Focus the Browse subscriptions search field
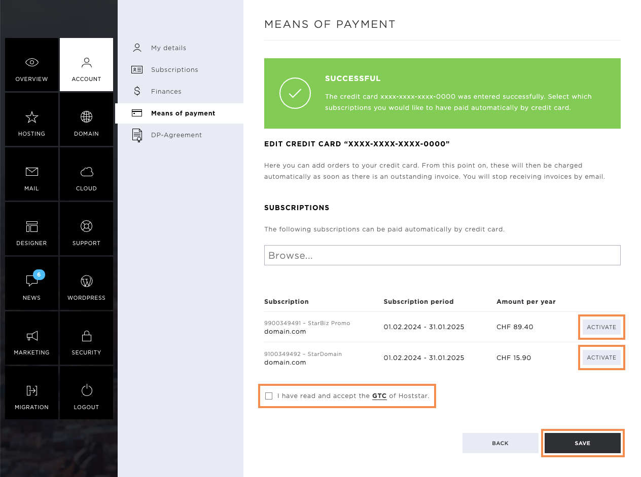 [442, 255]
